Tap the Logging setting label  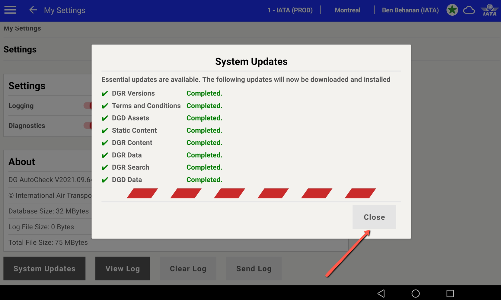pyautogui.click(x=21, y=106)
